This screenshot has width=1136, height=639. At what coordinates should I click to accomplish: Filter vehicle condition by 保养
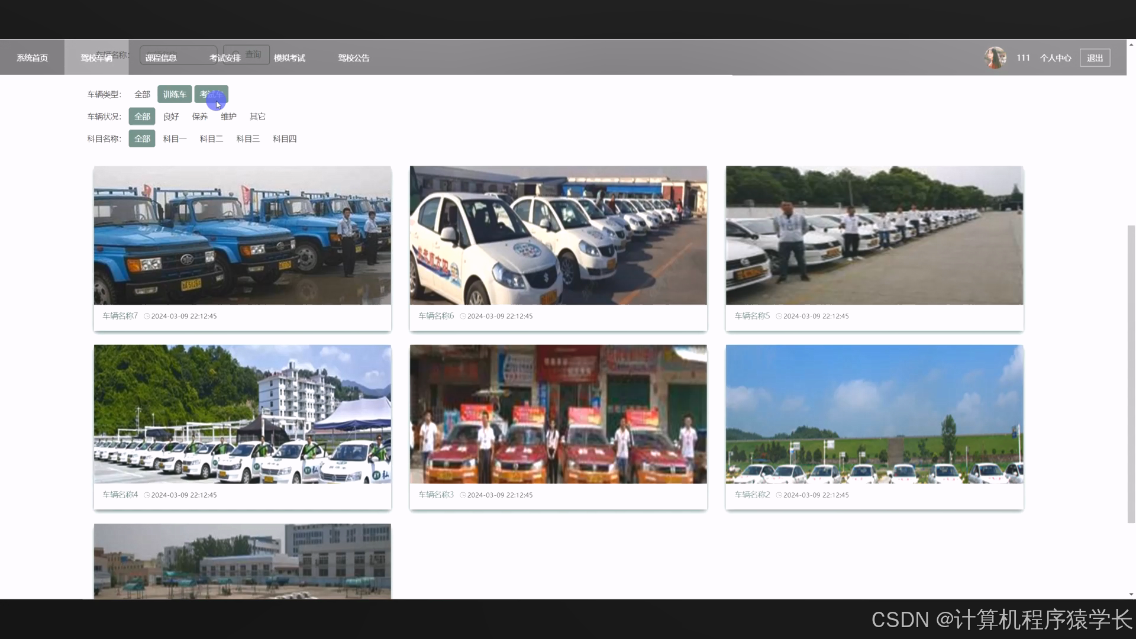[x=200, y=117]
